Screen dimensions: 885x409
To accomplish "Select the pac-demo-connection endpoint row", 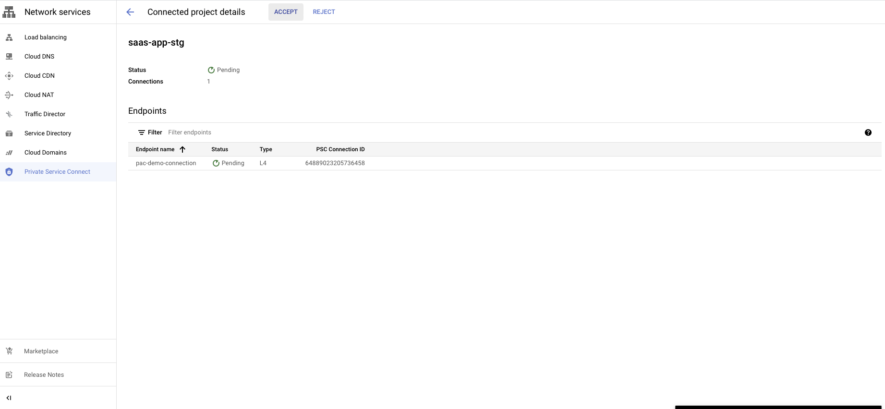I will 166,163.
